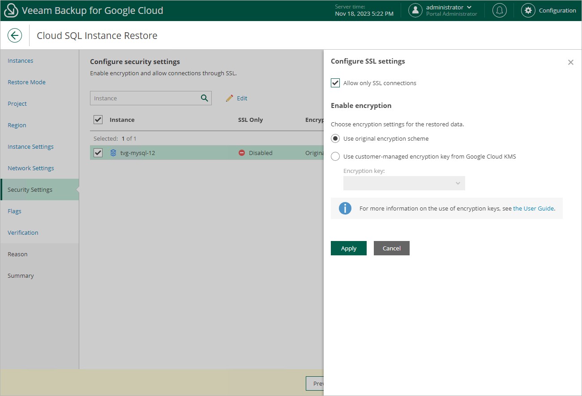Click the blue information icon
This screenshot has height=396, width=582.
click(x=345, y=208)
